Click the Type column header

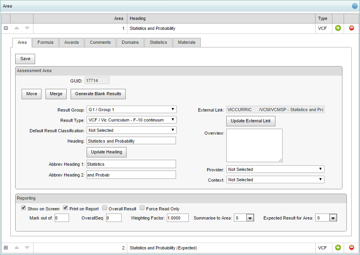coord(324,19)
